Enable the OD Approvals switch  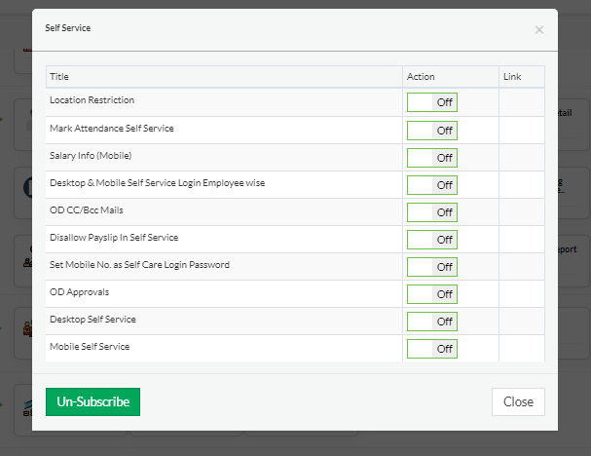point(432,294)
